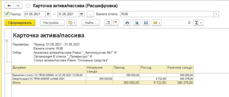This screenshot has height=97, width=229.
Task: Click the report title Карточка актива/пассива heading
Action: tap(49, 35)
